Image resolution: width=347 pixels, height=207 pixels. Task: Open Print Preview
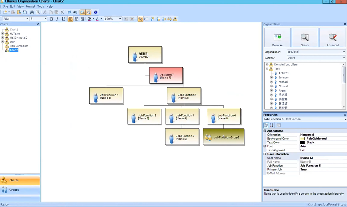pos(37,12)
